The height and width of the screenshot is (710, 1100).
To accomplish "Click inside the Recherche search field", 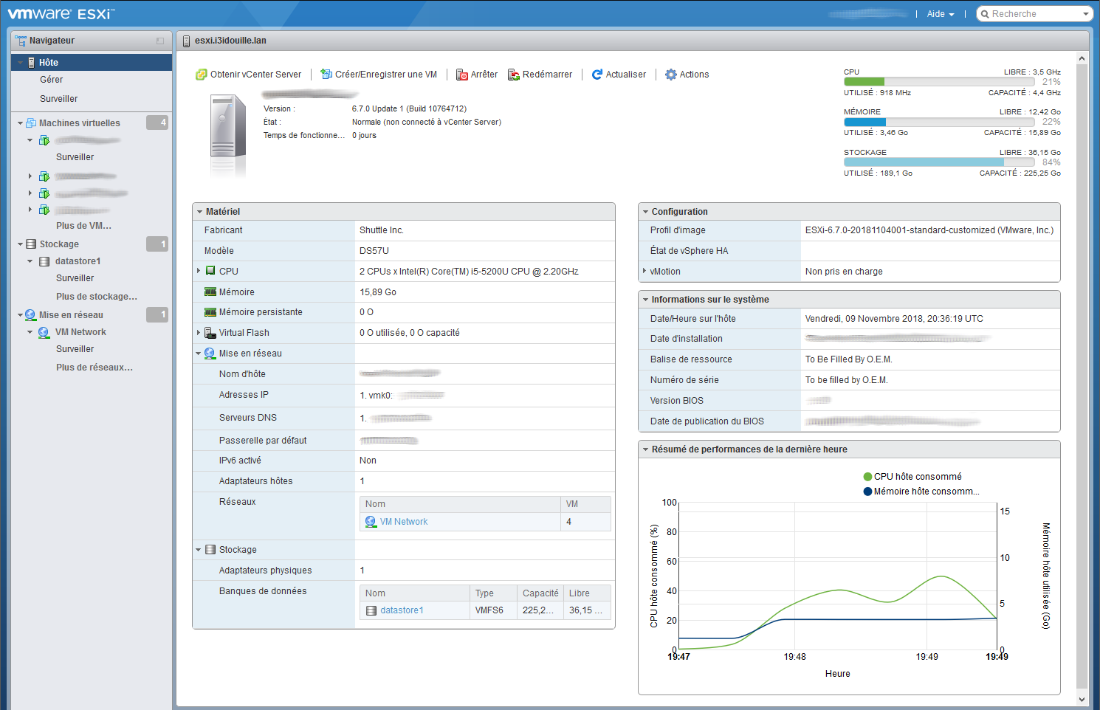I will click(x=1035, y=14).
